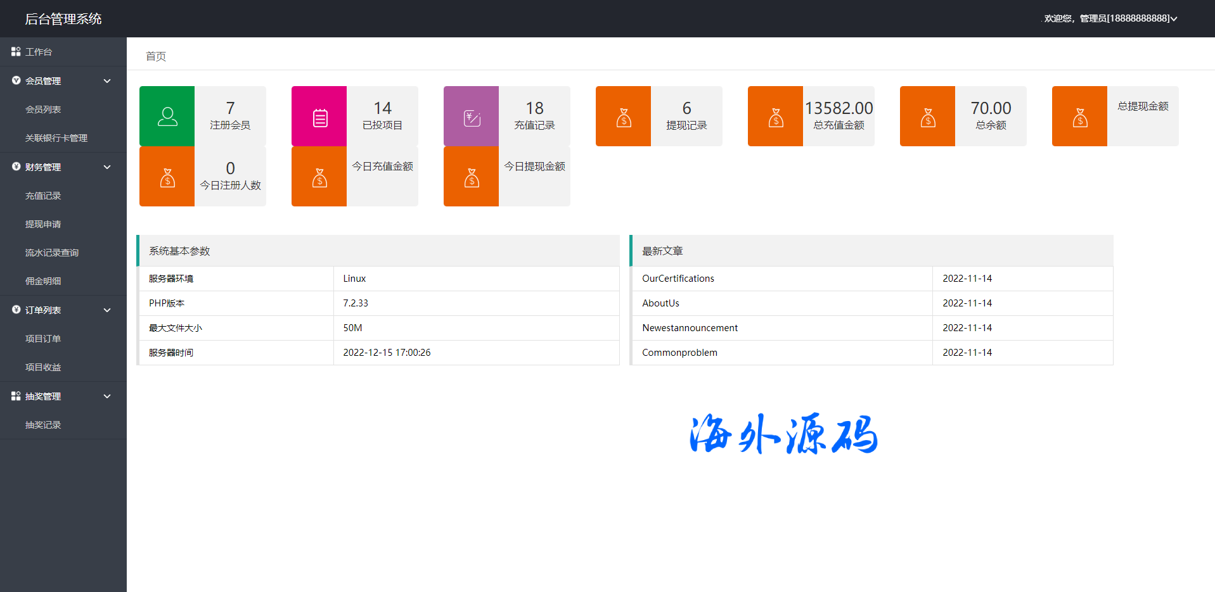The height and width of the screenshot is (592, 1215).
Task: Click the money bag icon for 今日提现金额
Action: 472,178
